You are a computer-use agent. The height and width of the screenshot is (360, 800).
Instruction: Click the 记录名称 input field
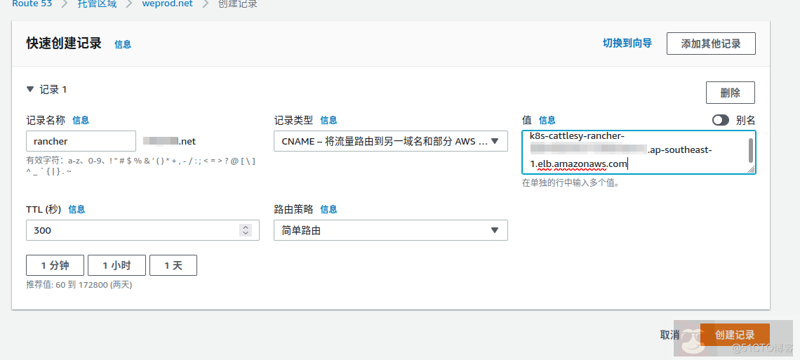point(81,141)
